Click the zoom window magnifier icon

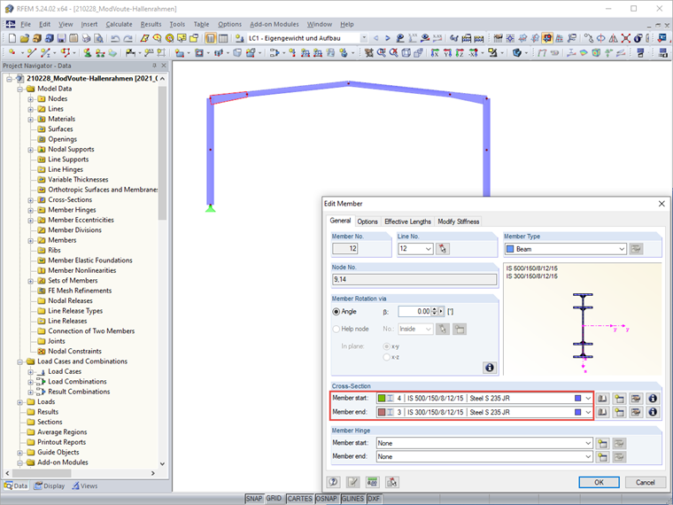[381, 53]
